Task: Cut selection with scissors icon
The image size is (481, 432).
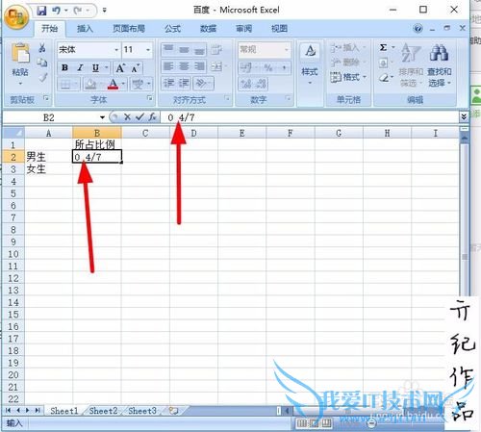Action: click(42, 48)
